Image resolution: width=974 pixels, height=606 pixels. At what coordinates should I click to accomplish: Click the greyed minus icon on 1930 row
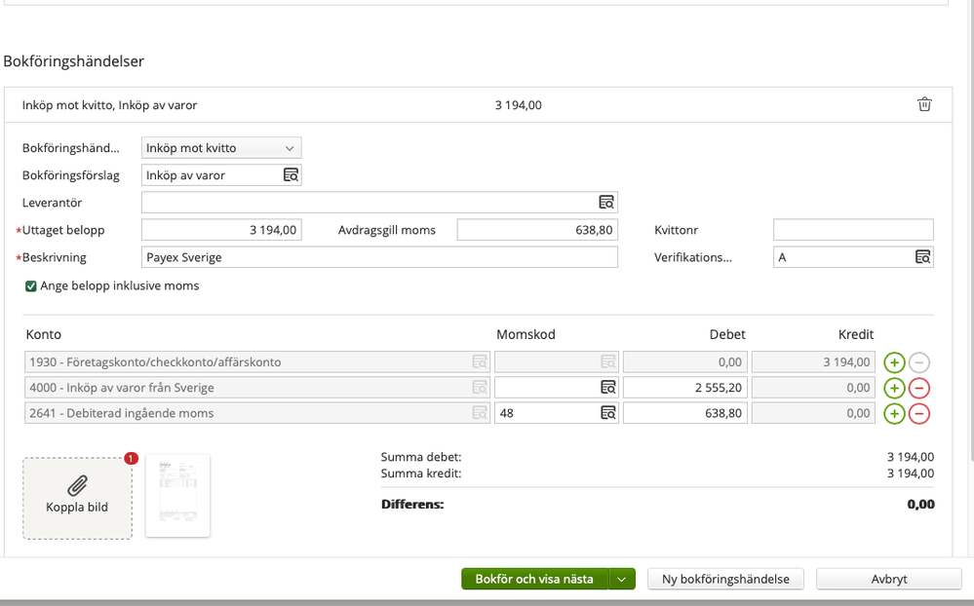tap(919, 362)
